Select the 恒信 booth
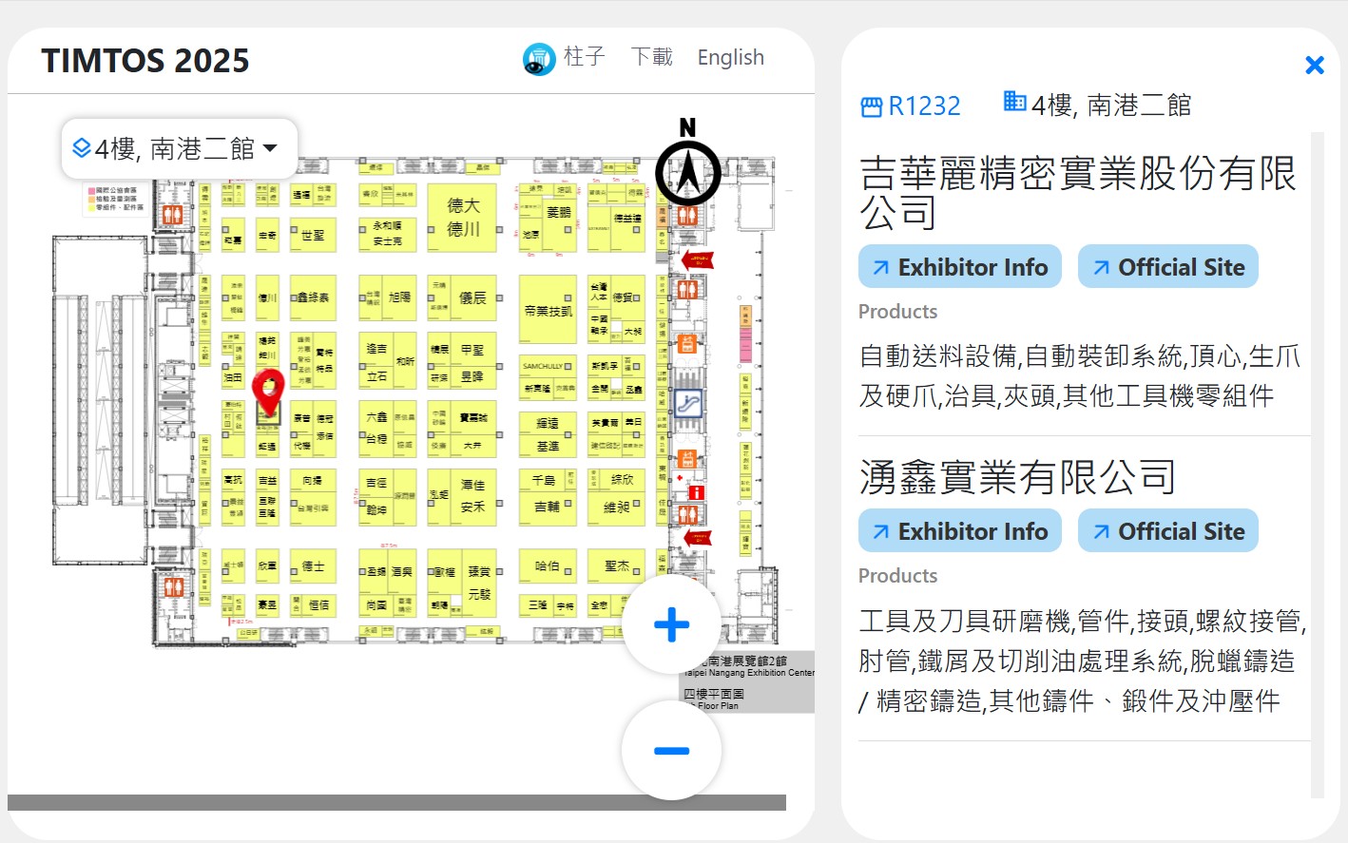Viewport: 1348px width, 843px height. pyautogui.click(x=318, y=604)
